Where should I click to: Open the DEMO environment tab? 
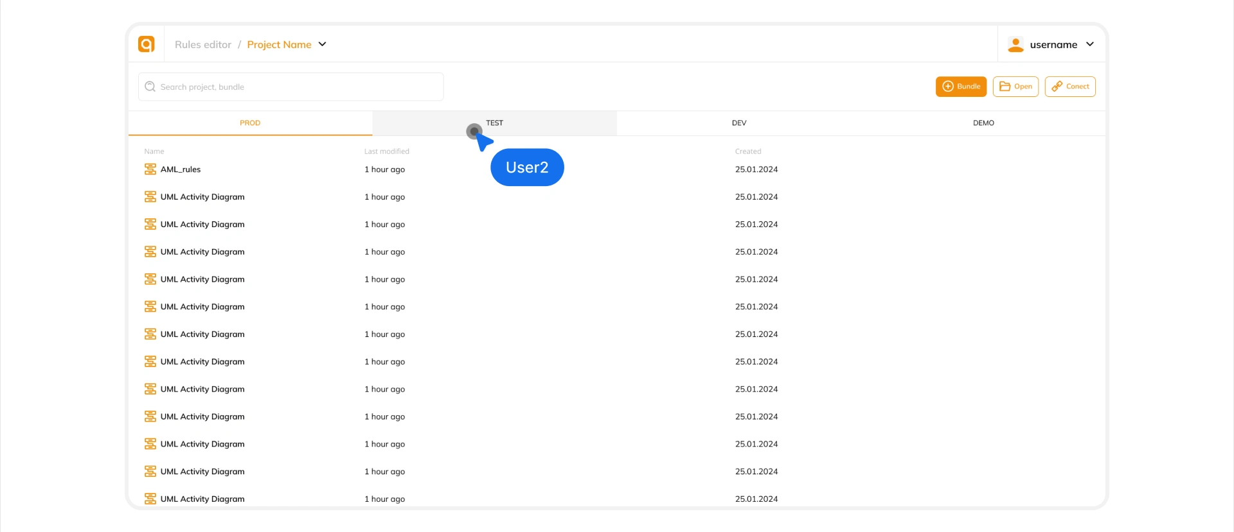(983, 123)
